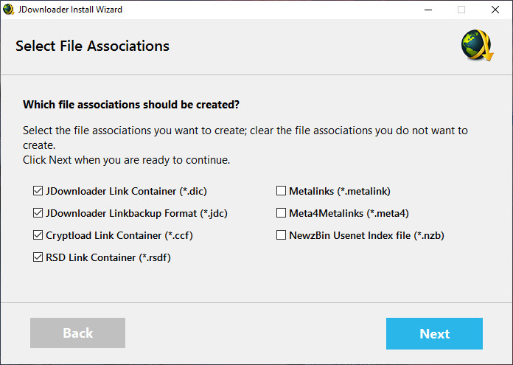
Task: Click the "Click Next when you are ready" line
Action: (126, 159)
